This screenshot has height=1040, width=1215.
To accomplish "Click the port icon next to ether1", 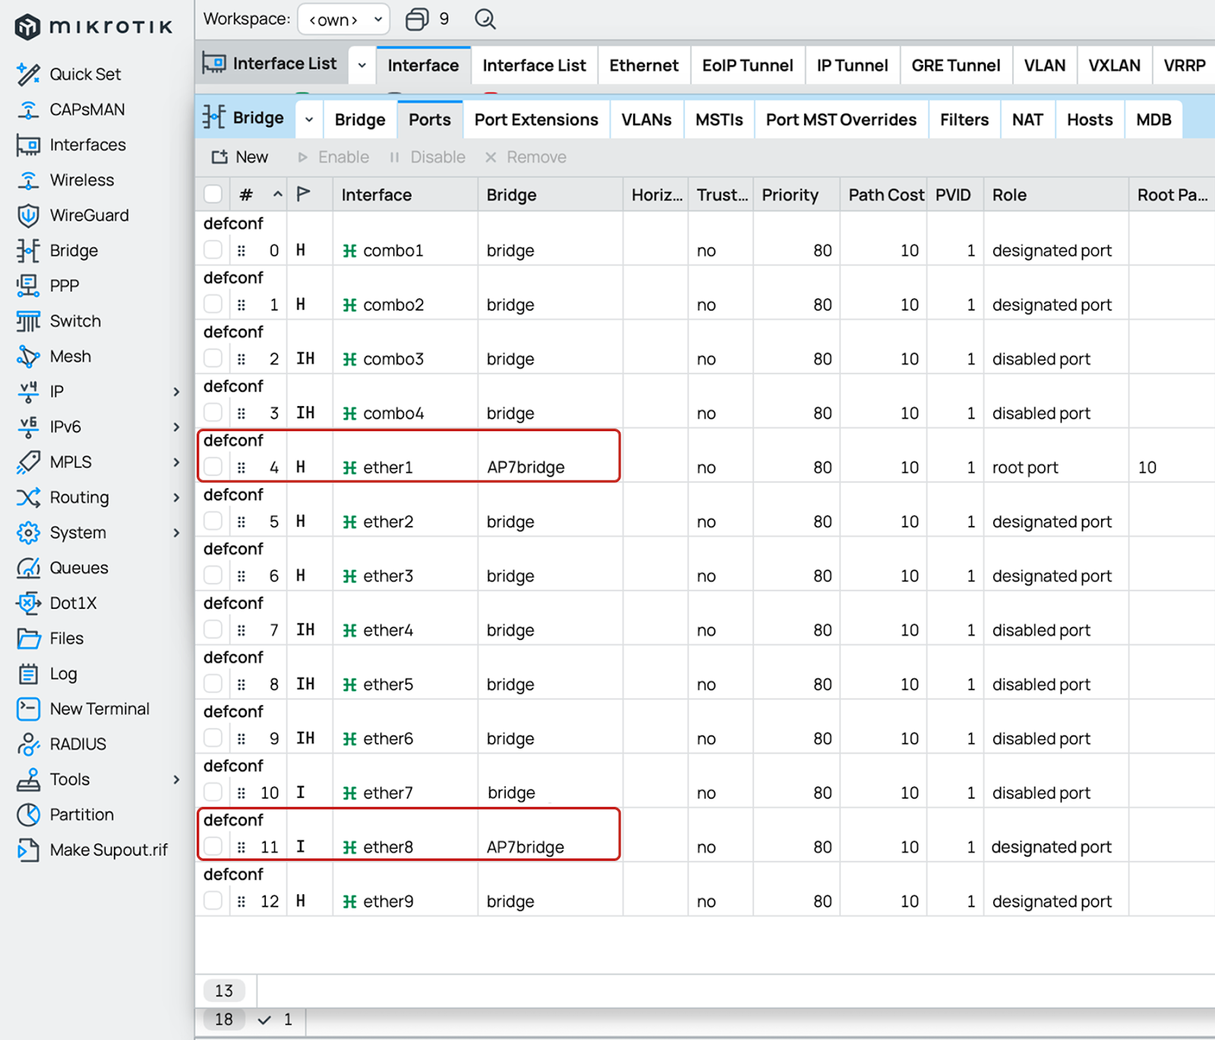I will pyautogui.click(x=349, y=468).
